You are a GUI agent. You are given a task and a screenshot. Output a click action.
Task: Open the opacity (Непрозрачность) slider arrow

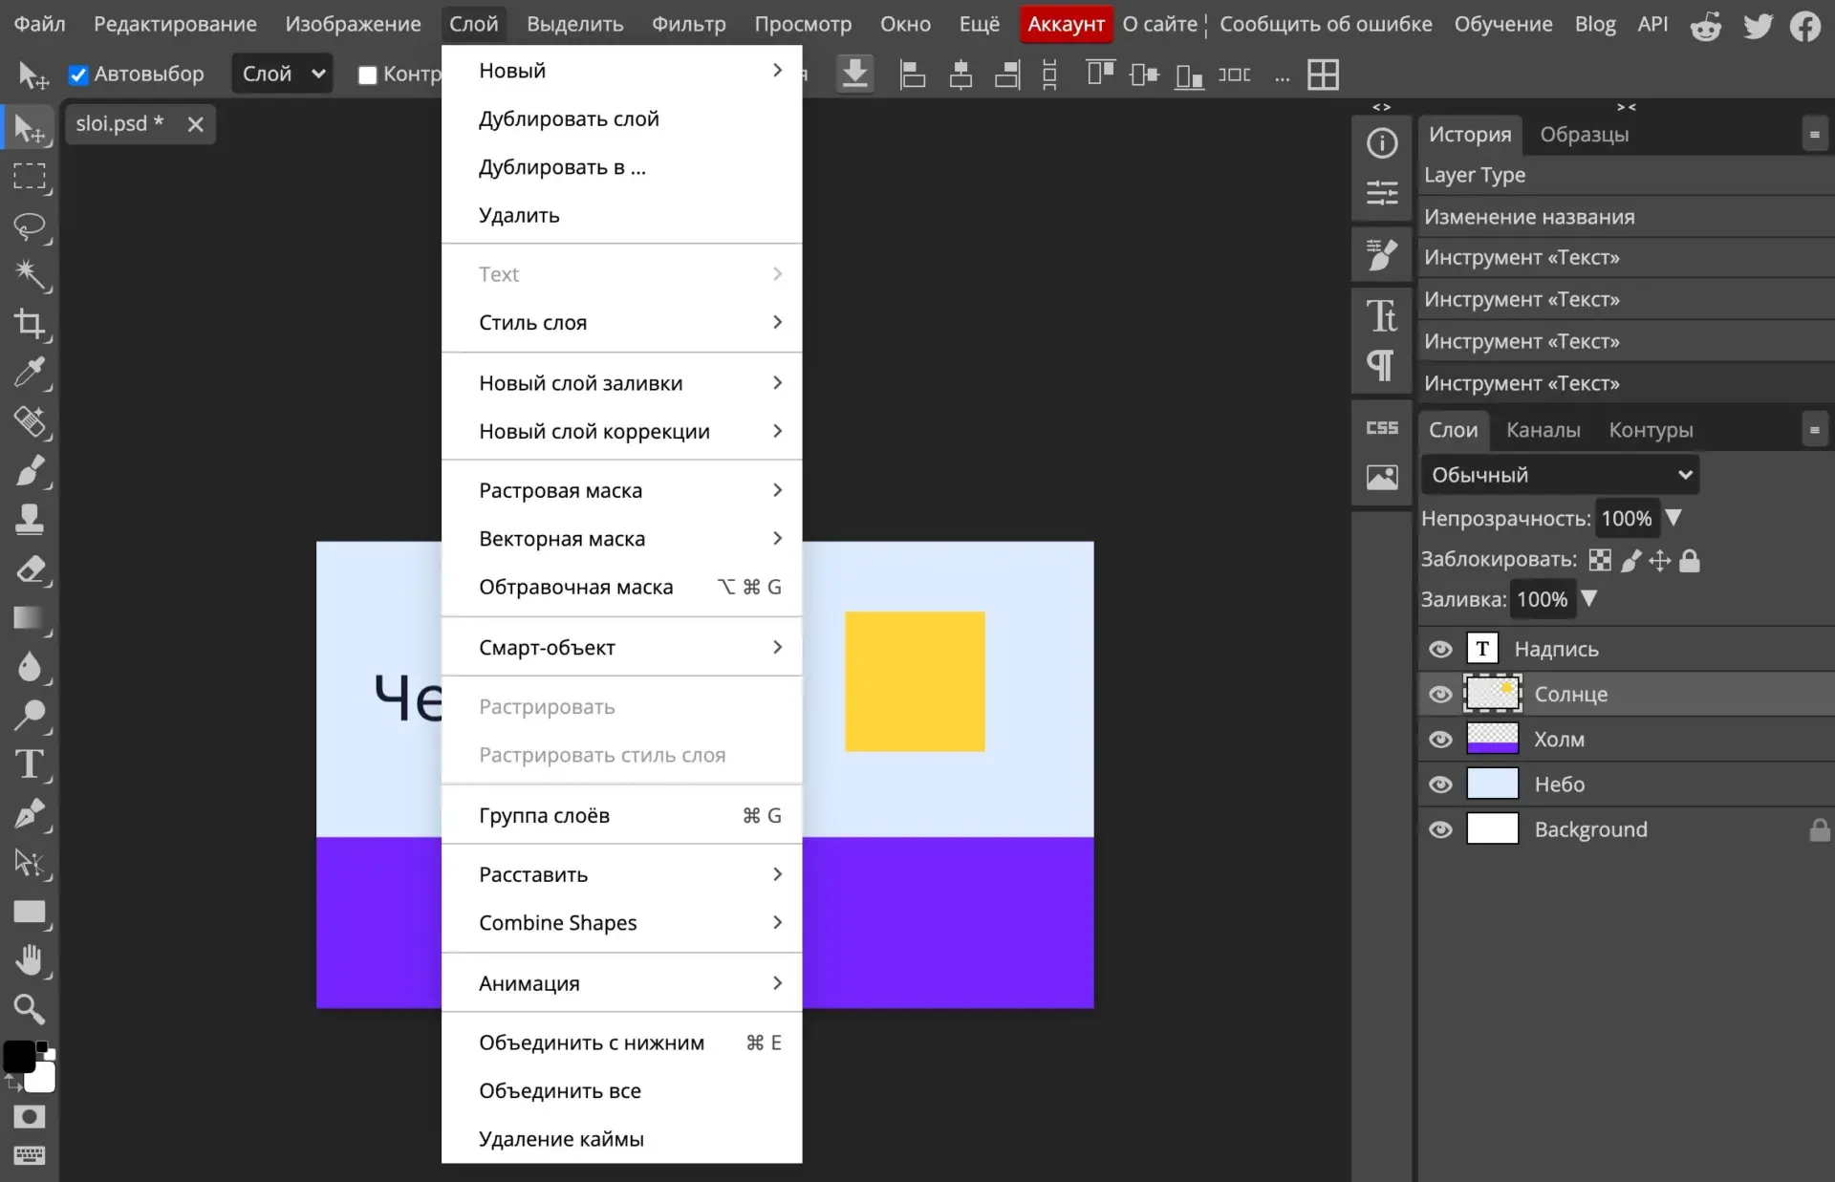click(1673, 518)
